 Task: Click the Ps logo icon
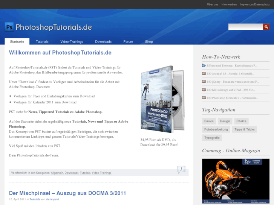click(x=9, y=27)
